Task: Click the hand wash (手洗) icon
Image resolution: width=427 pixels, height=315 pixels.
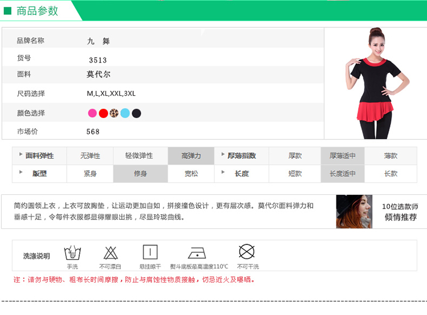Action: click(72, 252)
